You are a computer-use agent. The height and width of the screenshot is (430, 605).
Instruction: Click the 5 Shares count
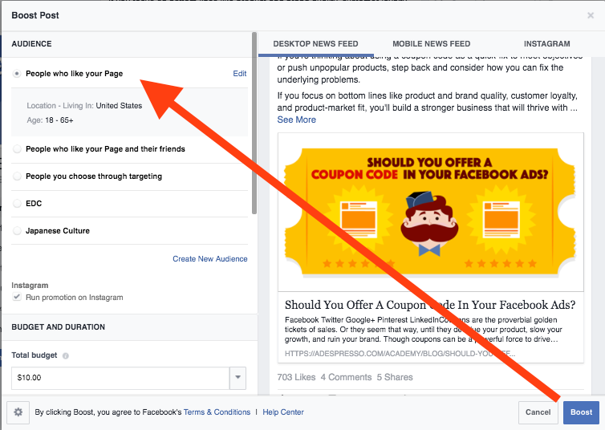[395, 377]
